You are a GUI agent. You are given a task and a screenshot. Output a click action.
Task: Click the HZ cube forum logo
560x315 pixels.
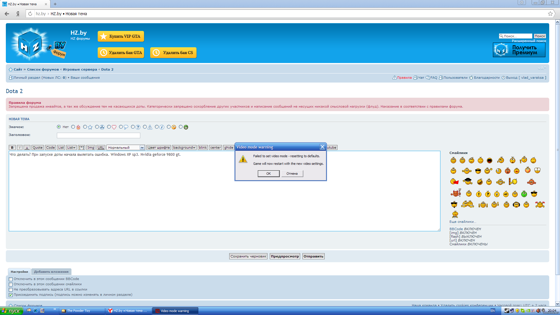tap(30, 44)
